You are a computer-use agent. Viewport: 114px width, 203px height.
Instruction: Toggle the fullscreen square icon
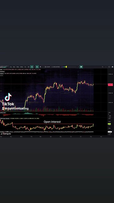coord(109,67)
